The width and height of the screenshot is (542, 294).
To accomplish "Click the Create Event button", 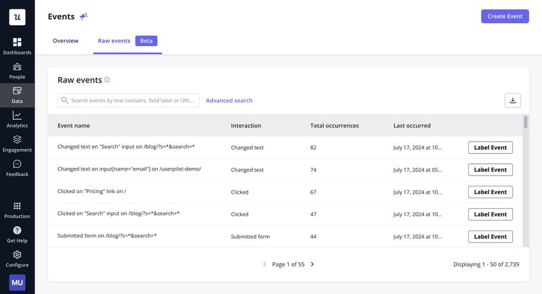I will [x=505, y=16].
